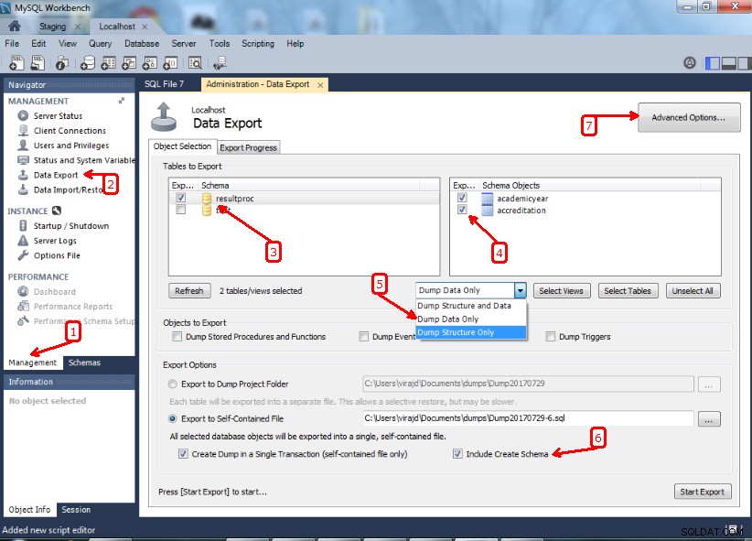Screen dimensions: 752x541
Task: Toggle the left sidebar panel view
Action: click(712, 63)
